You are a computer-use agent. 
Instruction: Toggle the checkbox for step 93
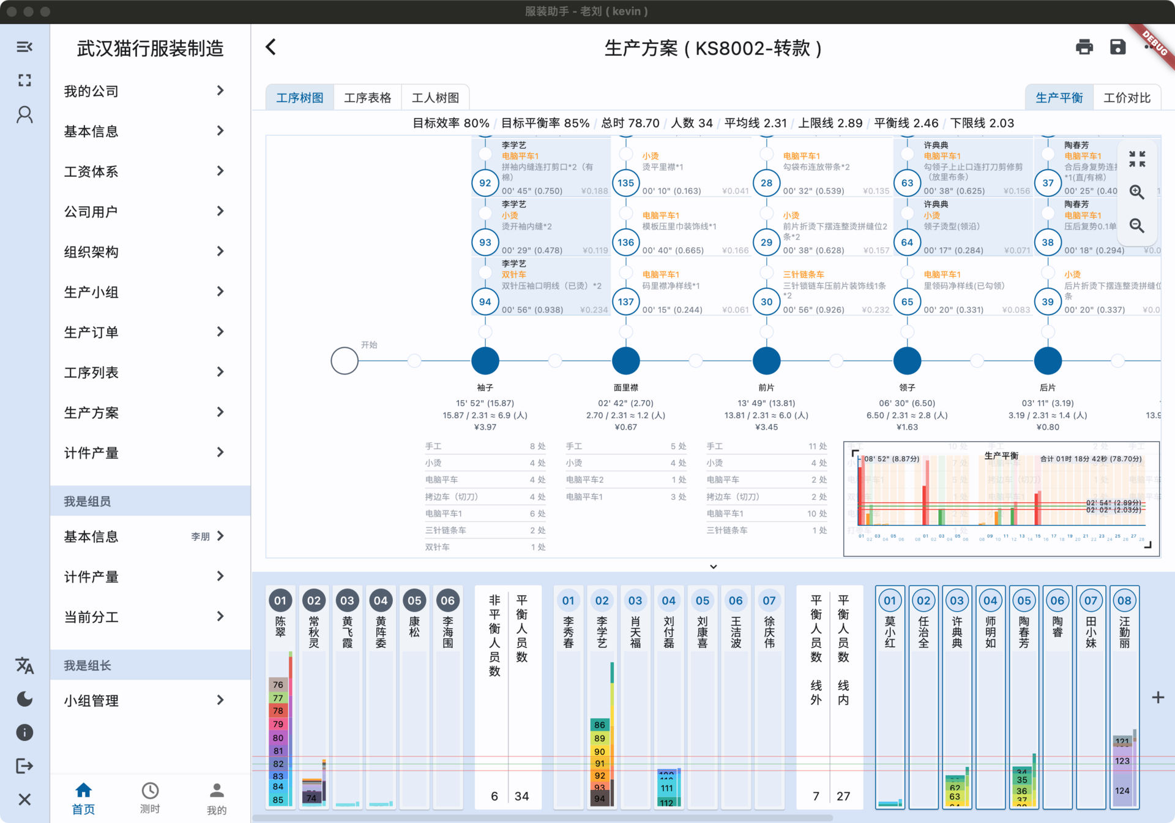click(x=485, y=213)
